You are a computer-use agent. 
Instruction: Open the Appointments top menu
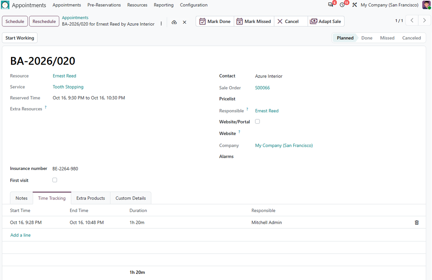[67, 5]
